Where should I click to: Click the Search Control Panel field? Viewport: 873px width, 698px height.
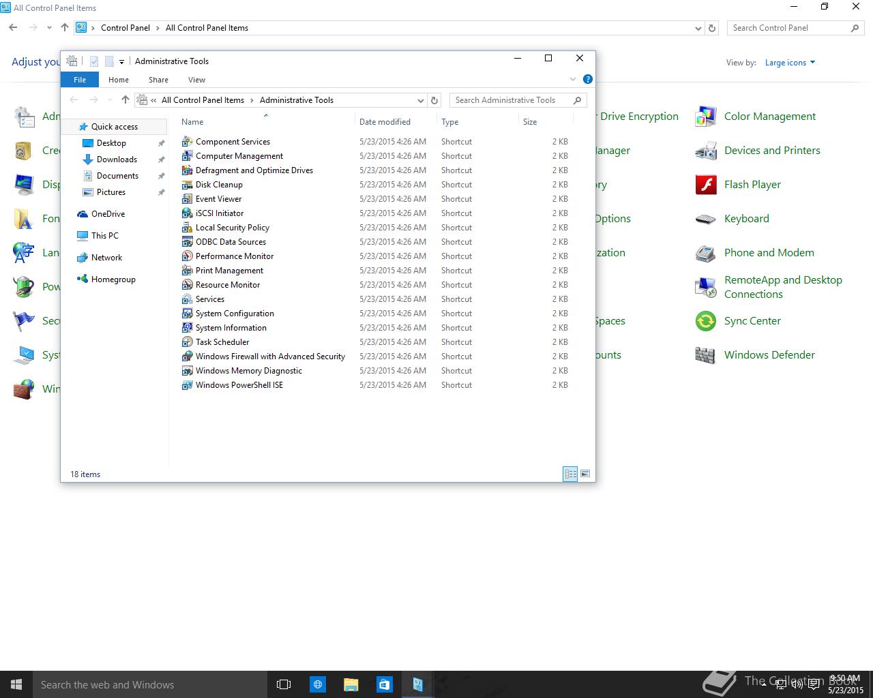795,28
